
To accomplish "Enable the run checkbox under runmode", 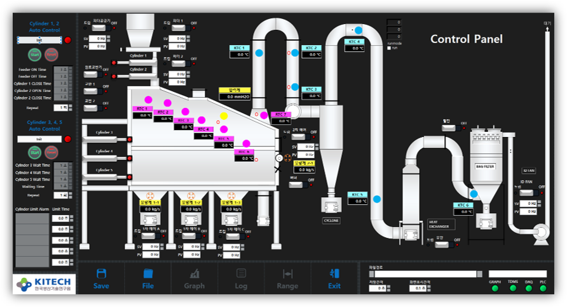I will click(389, 48).
